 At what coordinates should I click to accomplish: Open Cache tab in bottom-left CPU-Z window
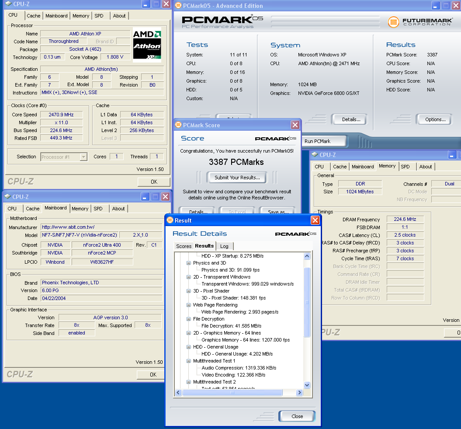point(33,209)
